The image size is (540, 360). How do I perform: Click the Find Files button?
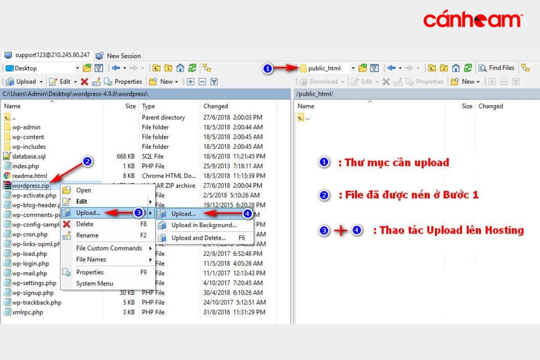(496, 68)
